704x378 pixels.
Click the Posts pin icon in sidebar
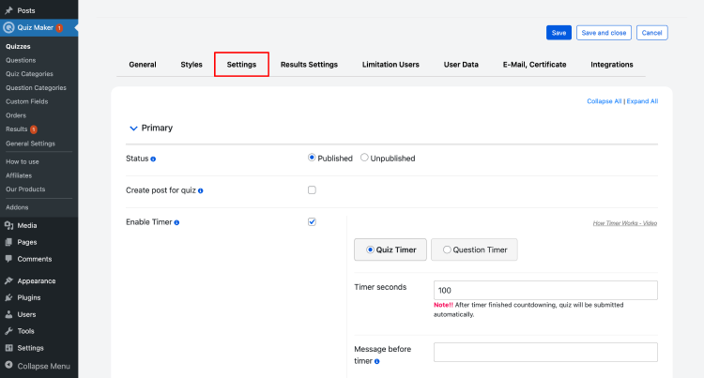coord(8,10)
